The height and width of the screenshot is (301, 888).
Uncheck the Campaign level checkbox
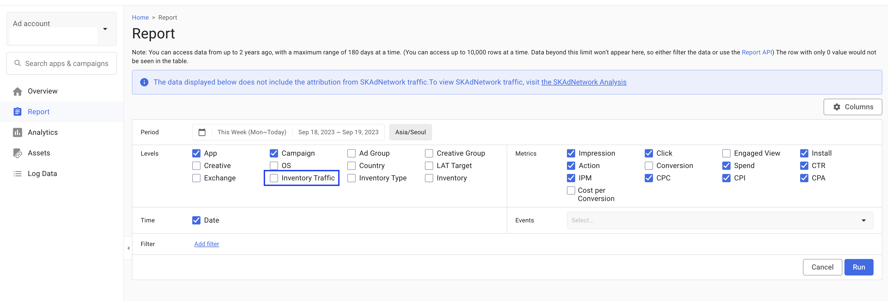(x=274, y=153)
